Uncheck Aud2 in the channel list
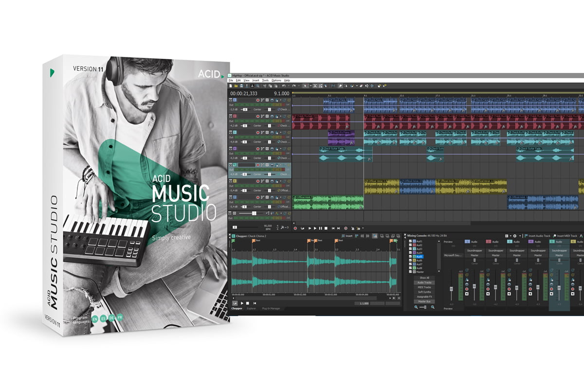The height and width of the screenshot is (389, 584). coord(410,245)
